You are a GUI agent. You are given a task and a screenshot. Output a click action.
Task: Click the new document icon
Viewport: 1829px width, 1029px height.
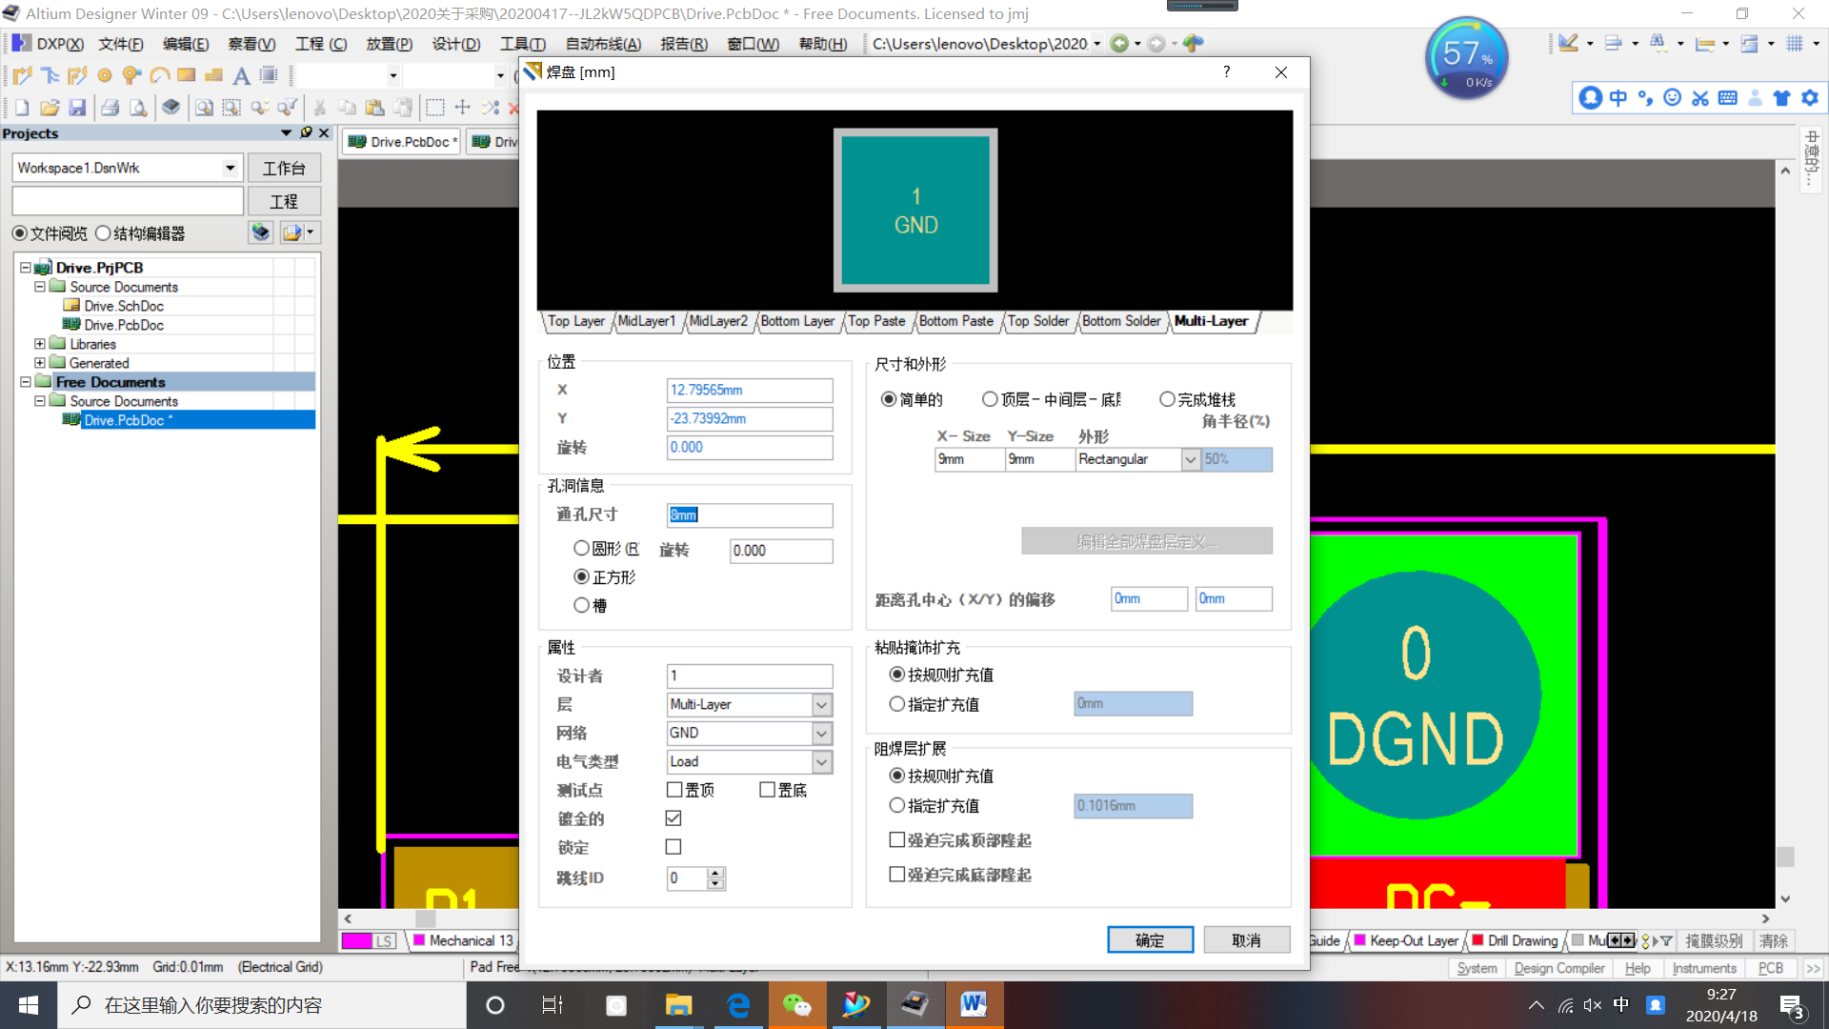click(x=22, y=108)
